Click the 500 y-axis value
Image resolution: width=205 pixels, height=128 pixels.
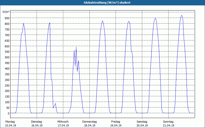7,57
